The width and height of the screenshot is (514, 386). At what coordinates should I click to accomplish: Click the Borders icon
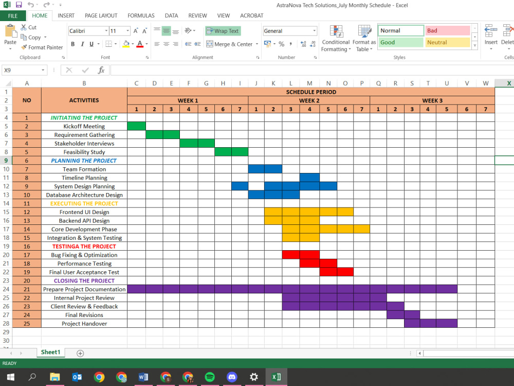pyautogui.click(x=108, y=44)
